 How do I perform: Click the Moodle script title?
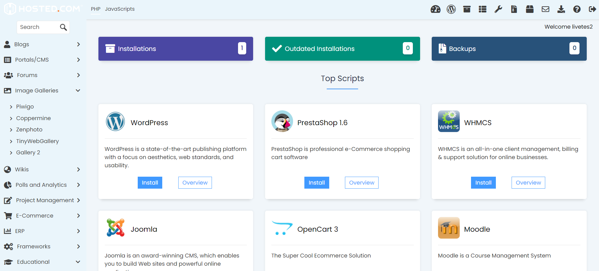pyautogui.click(x=477, y=229)
